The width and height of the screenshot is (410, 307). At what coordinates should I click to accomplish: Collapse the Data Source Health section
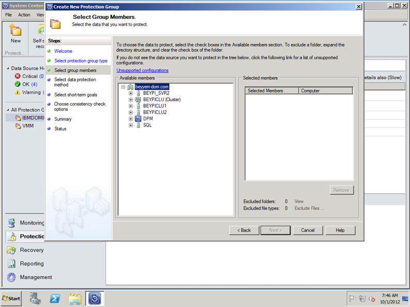coord(8,69)
